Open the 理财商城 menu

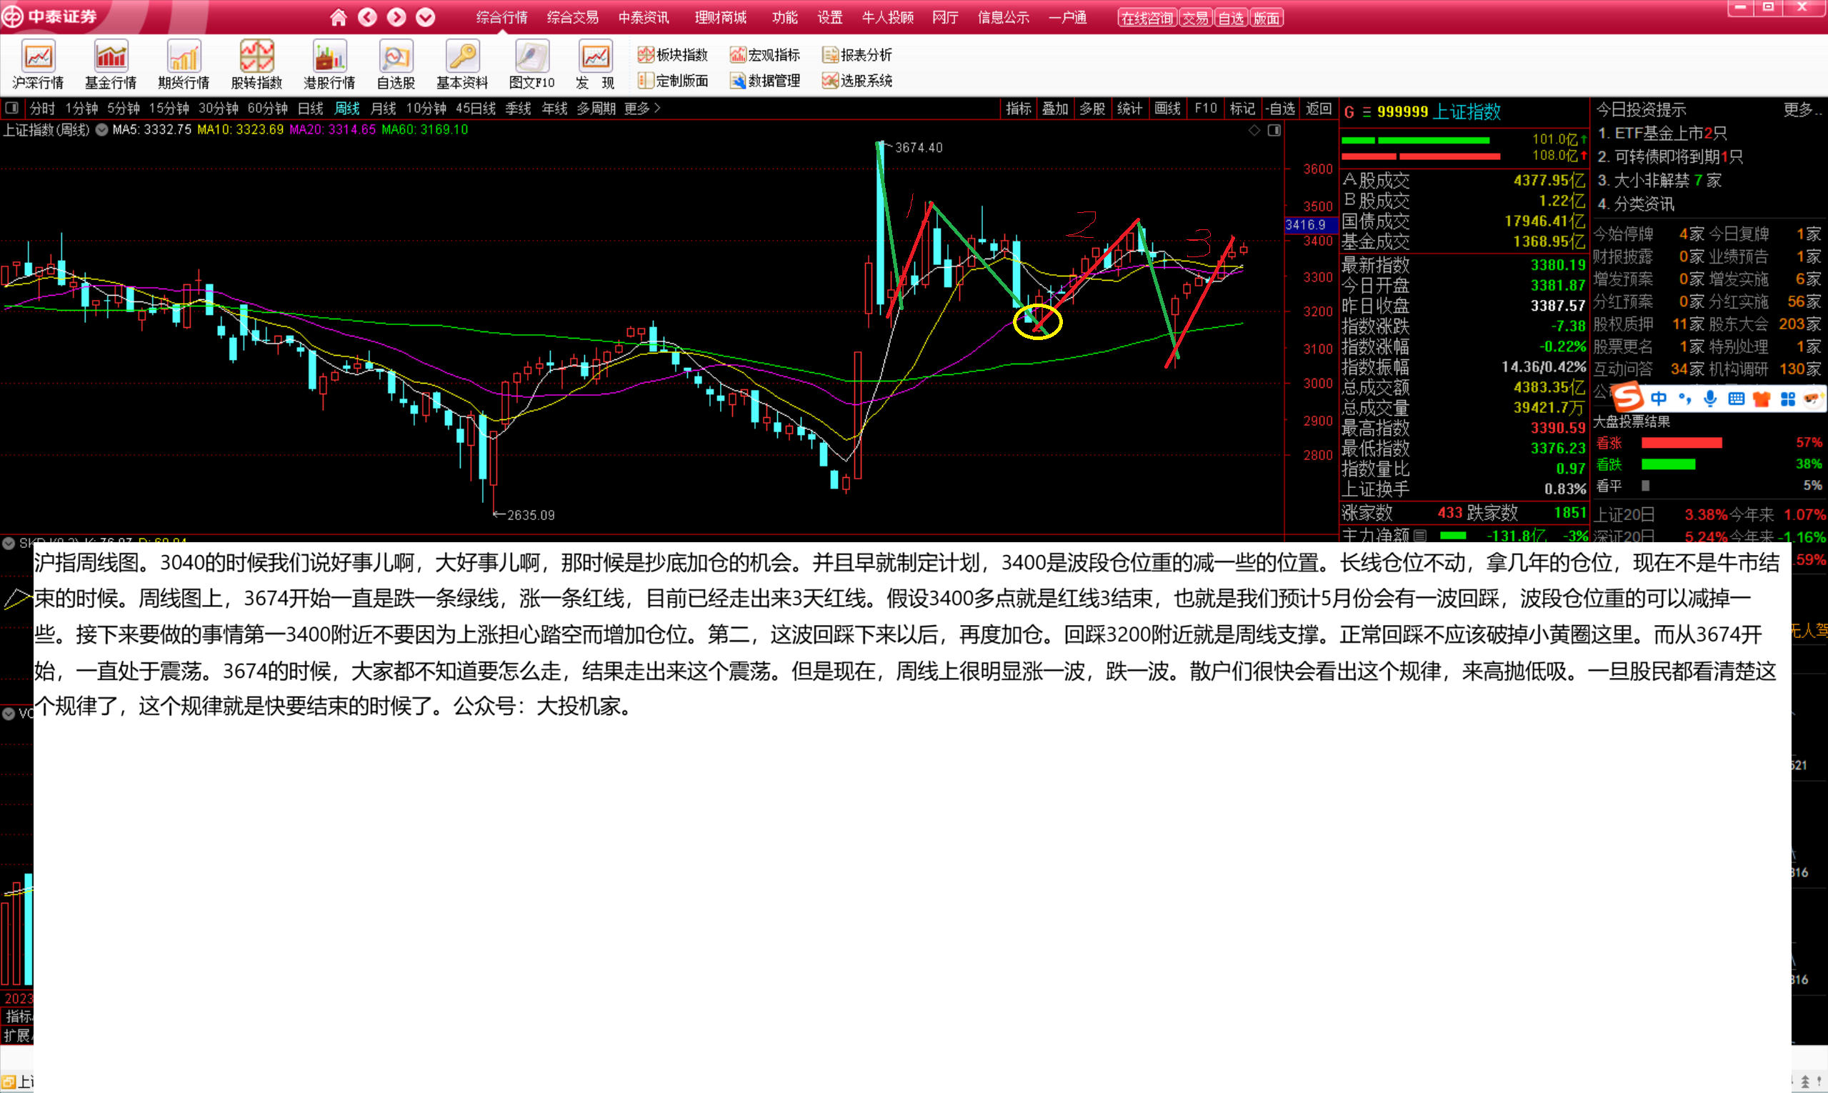(720, 17)
